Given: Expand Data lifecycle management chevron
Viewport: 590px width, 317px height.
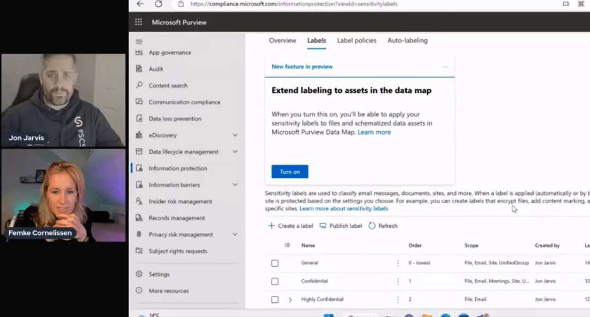Looking at the screenshot, I should [x=235, y=152].
